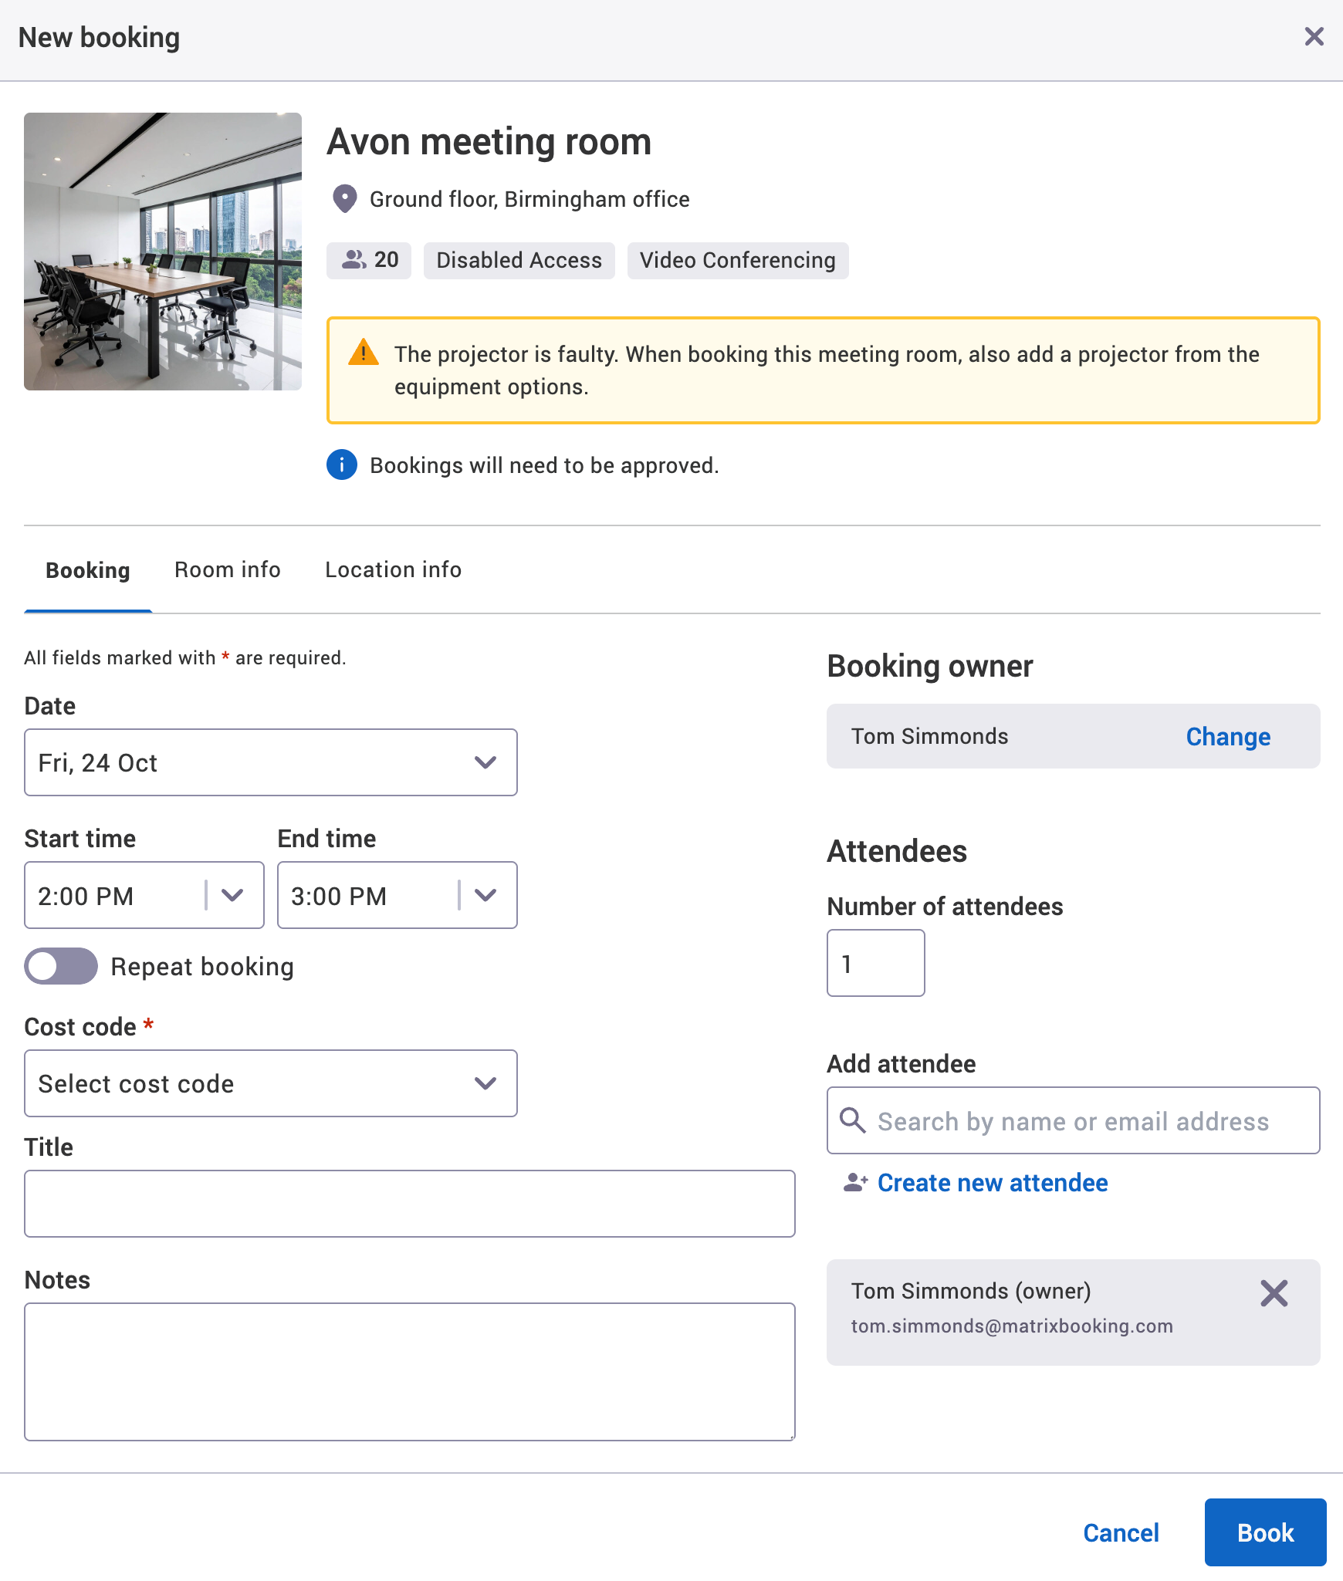Dismiss the New booking dialog
Viewport: 1343px width, 1581px height.
(1313, 36)
